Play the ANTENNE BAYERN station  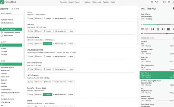pyautogui.click(x=31, y=69)
